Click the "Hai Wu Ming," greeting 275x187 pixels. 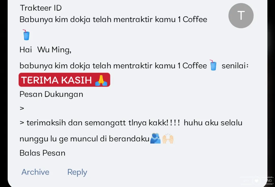(x=45, y=50)
